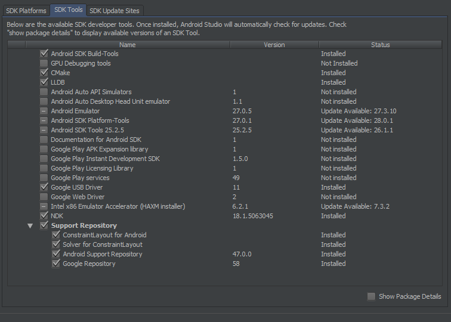451x322 pixels.
Task: Sort by the Status column header
Action: click(380, 45)
